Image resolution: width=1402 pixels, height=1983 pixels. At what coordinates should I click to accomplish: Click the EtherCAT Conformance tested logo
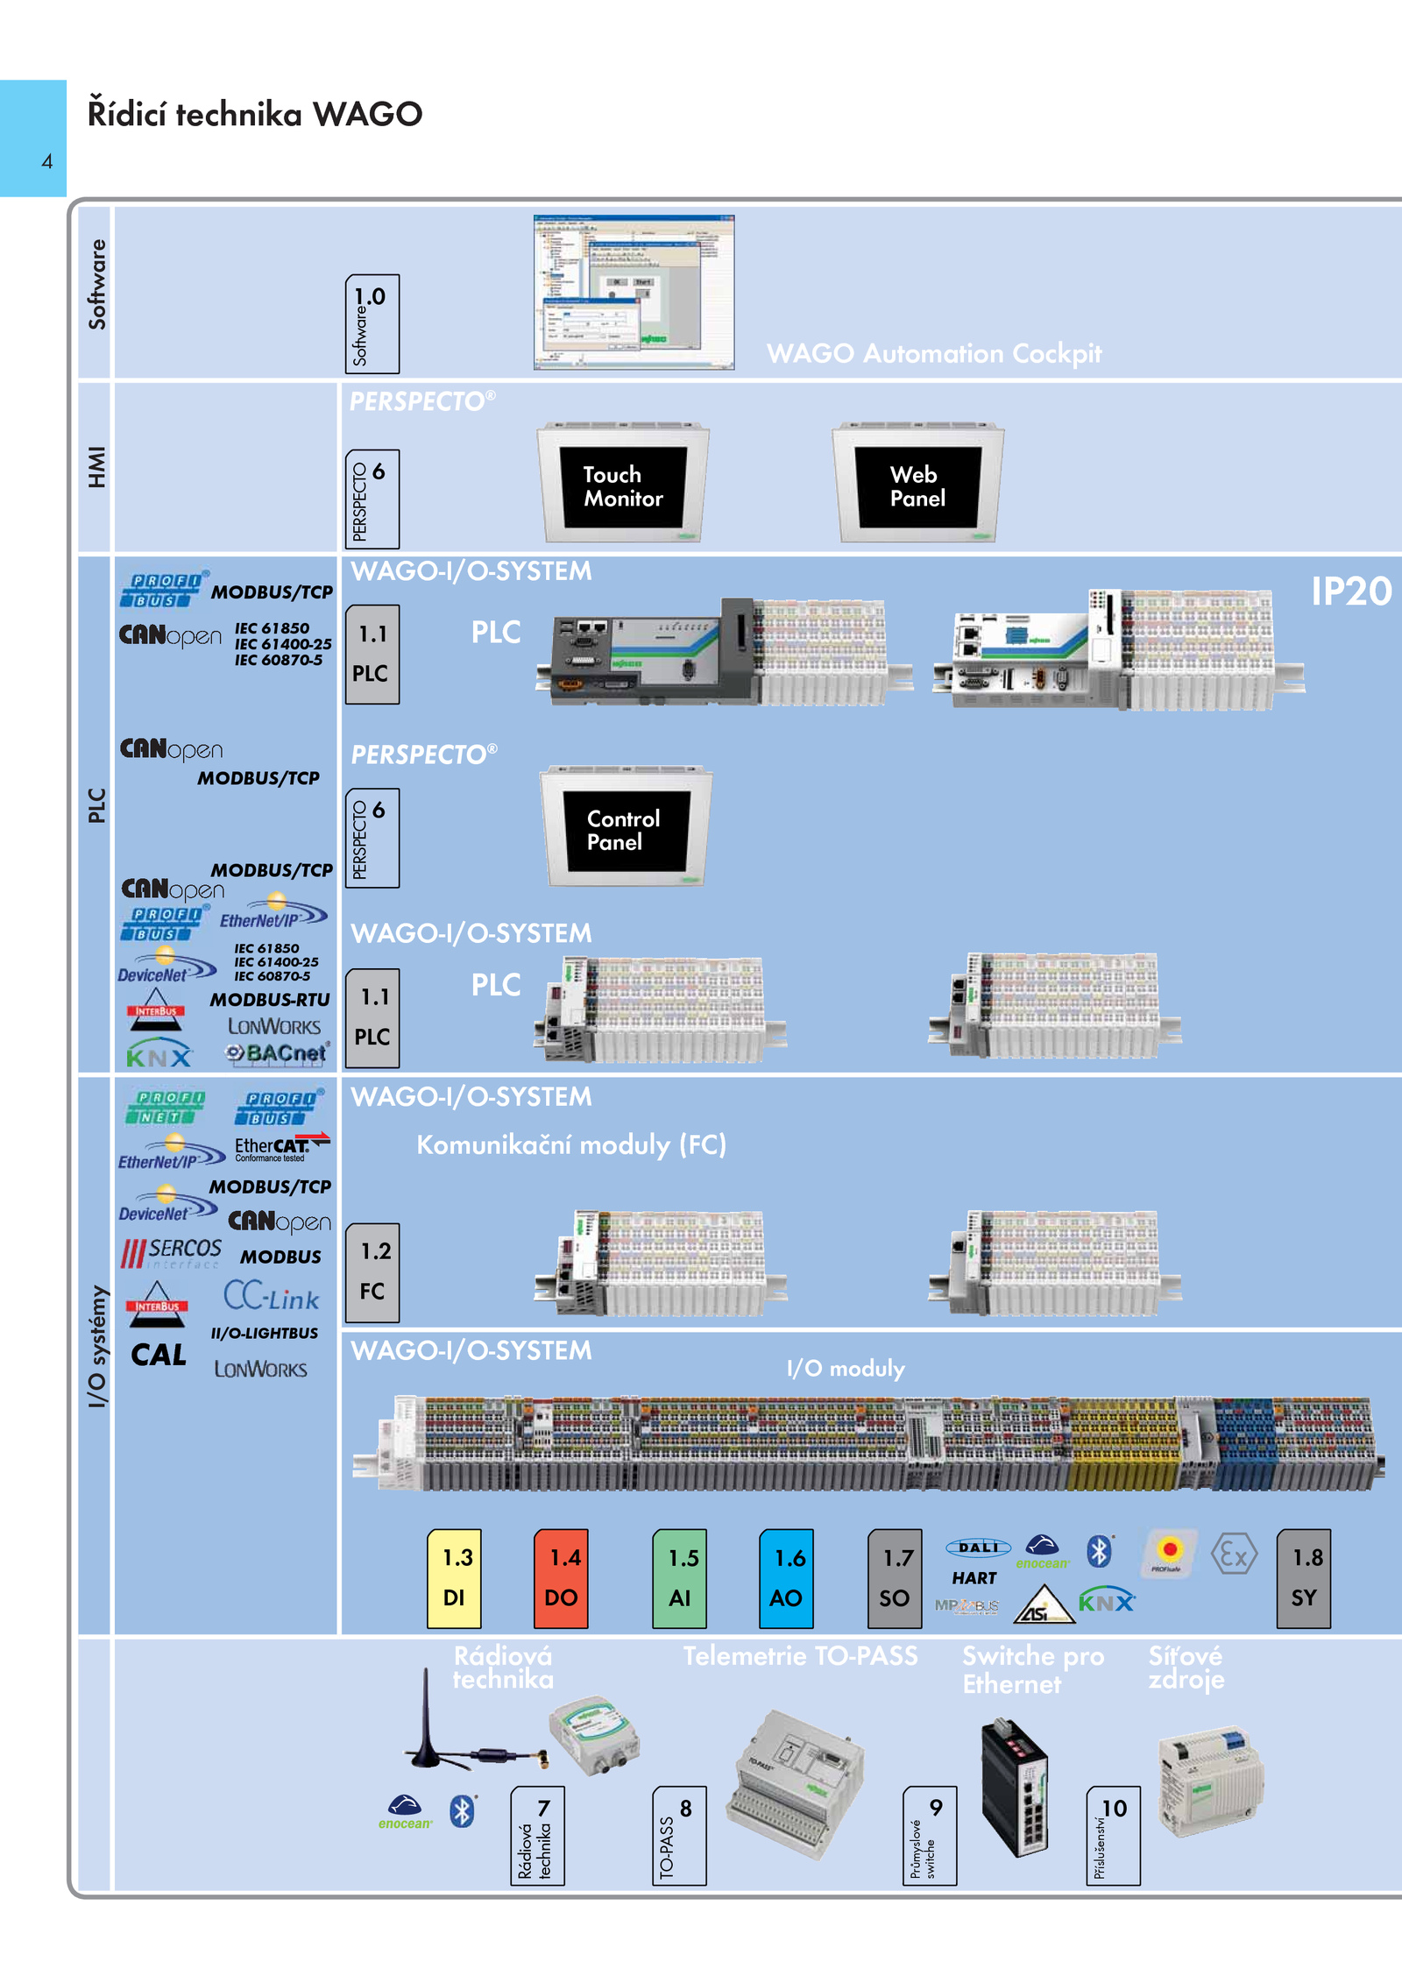pos(282,1148)
